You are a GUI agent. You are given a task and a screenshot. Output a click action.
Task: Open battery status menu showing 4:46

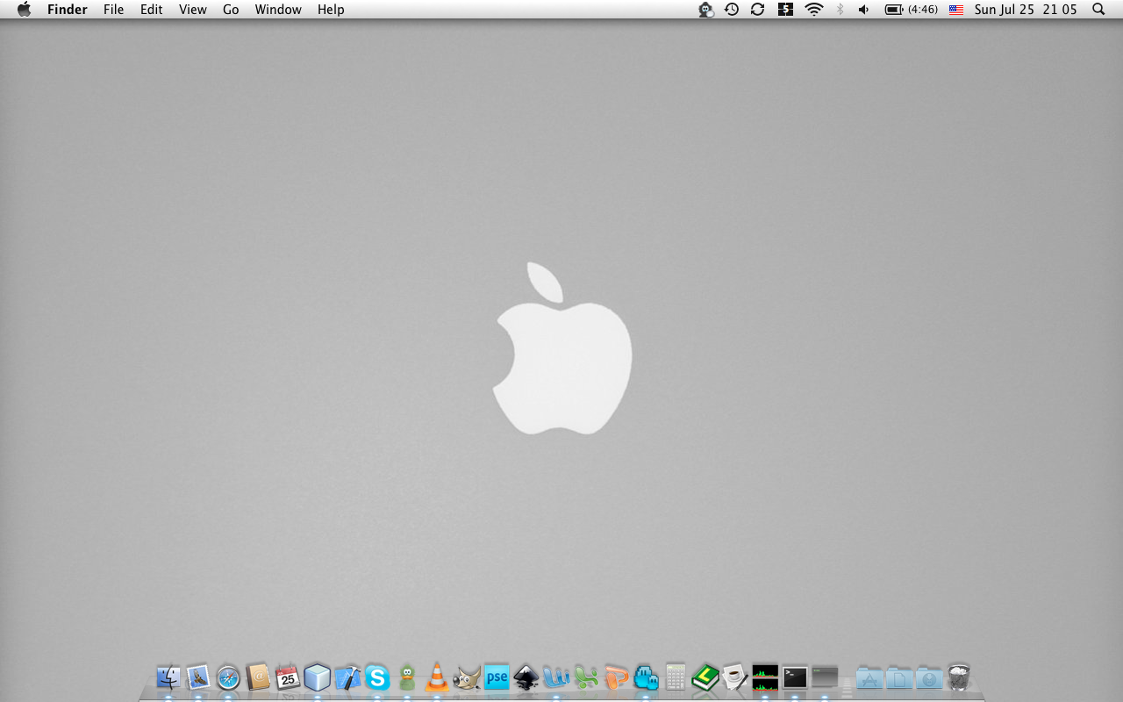point(912,10)
